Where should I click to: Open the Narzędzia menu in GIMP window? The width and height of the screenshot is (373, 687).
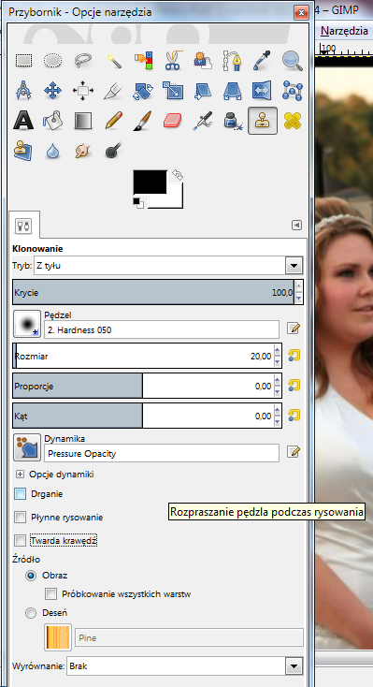[x=344, y=31]
